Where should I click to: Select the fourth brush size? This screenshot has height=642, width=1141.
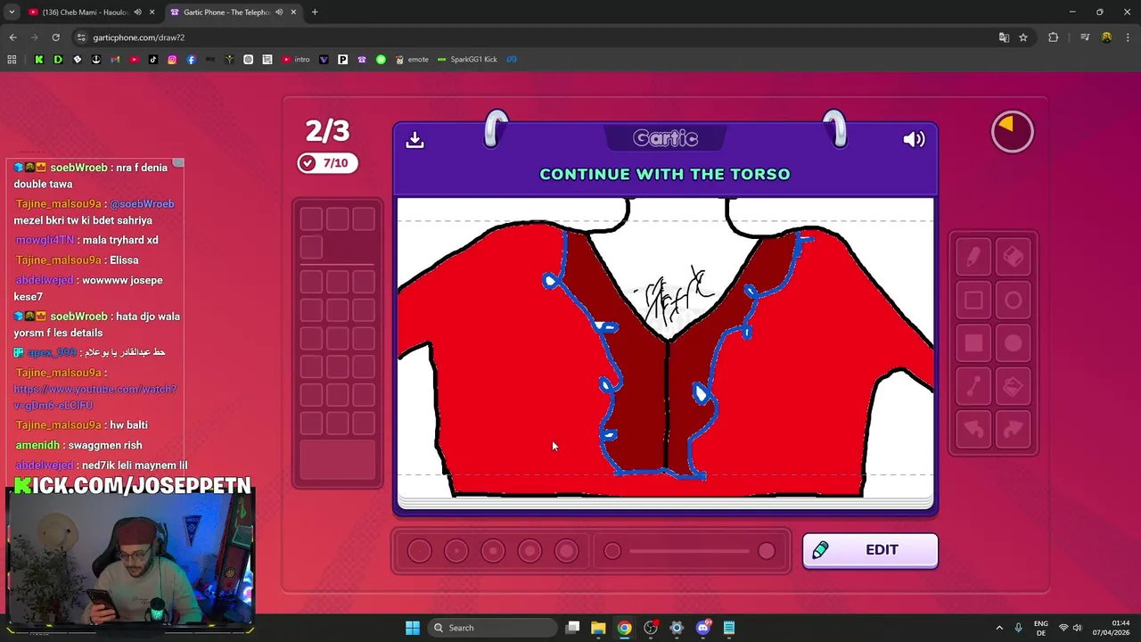pos(529,551)
